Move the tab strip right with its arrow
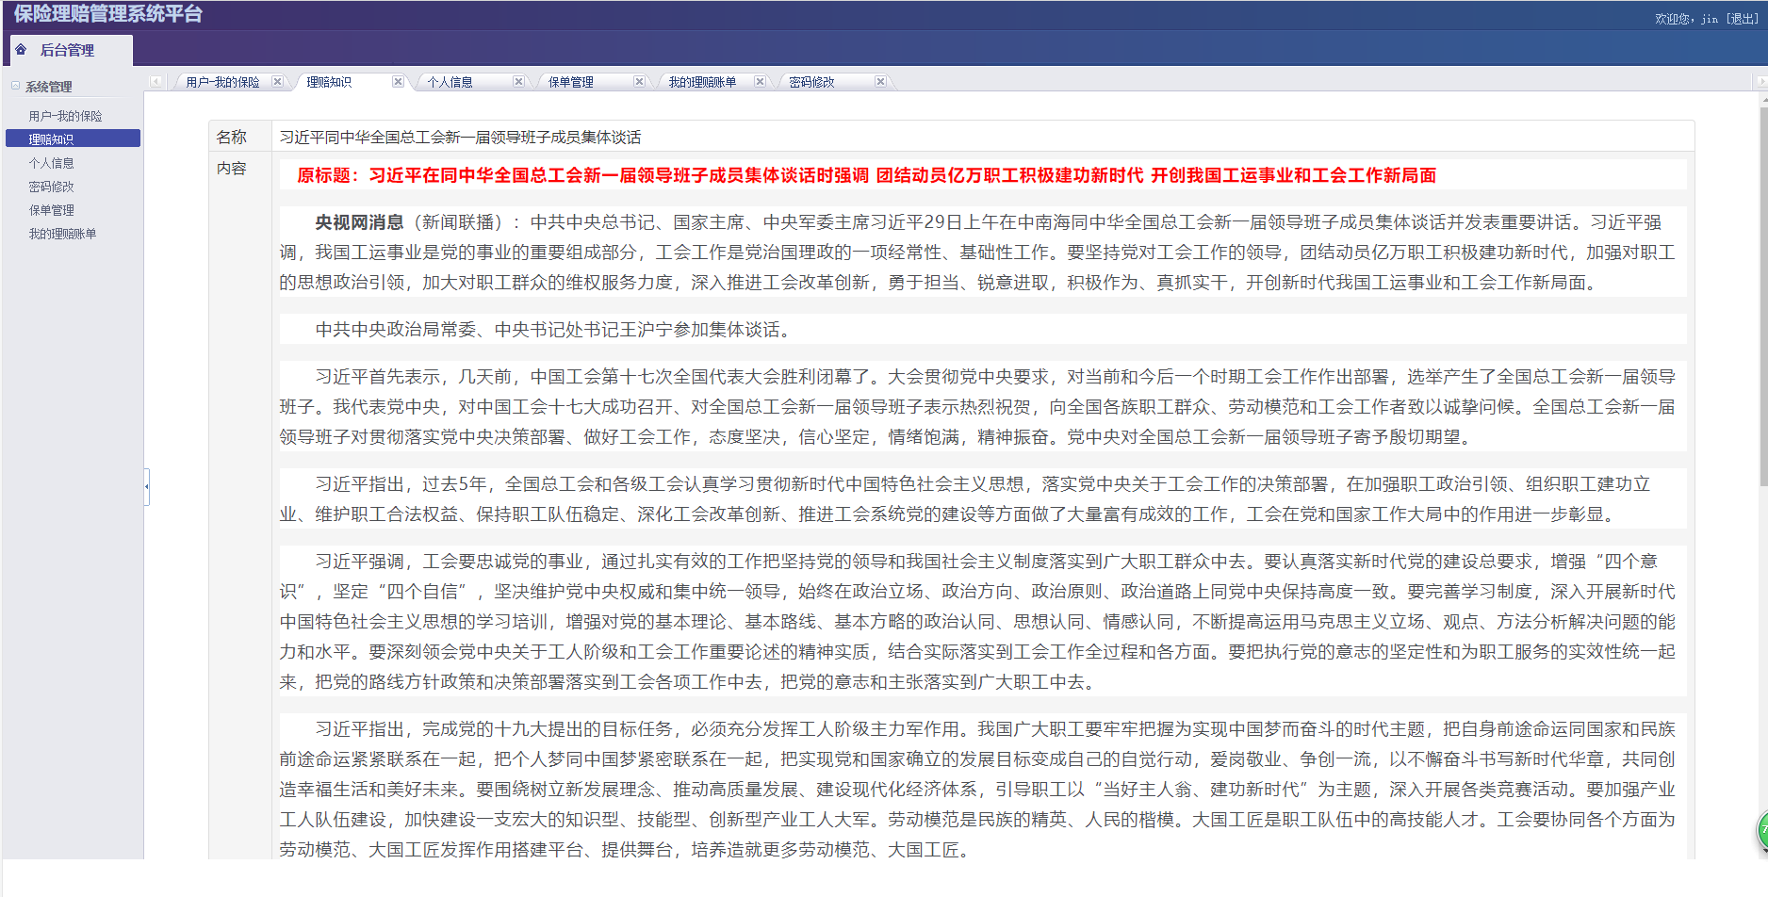The height and width of the screenshot is (897, 1768). point(1762,81)
